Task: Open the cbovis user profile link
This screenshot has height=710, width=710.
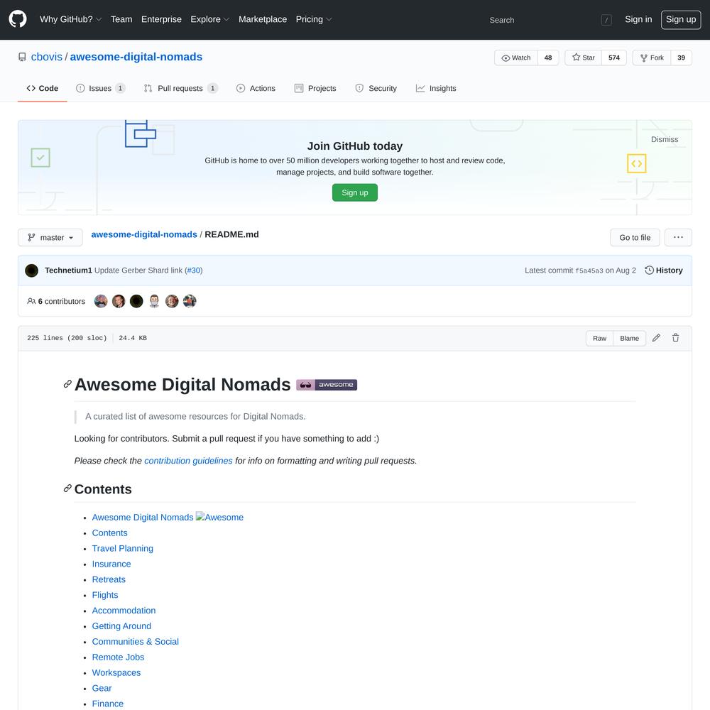Action: [x=47, y=57]
